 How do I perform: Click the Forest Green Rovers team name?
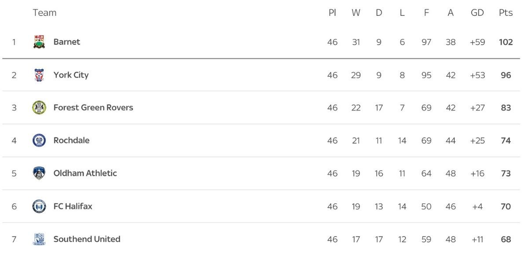coord(93,108)
